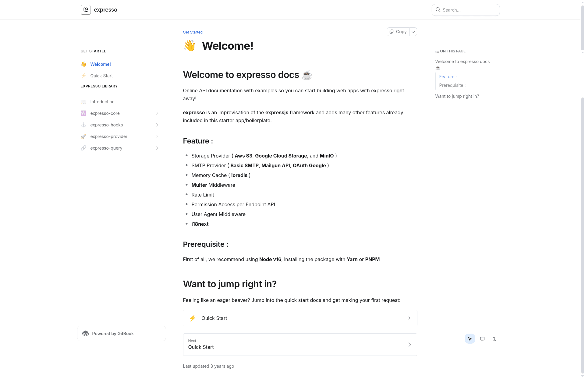Click the expresso site title

105,10
